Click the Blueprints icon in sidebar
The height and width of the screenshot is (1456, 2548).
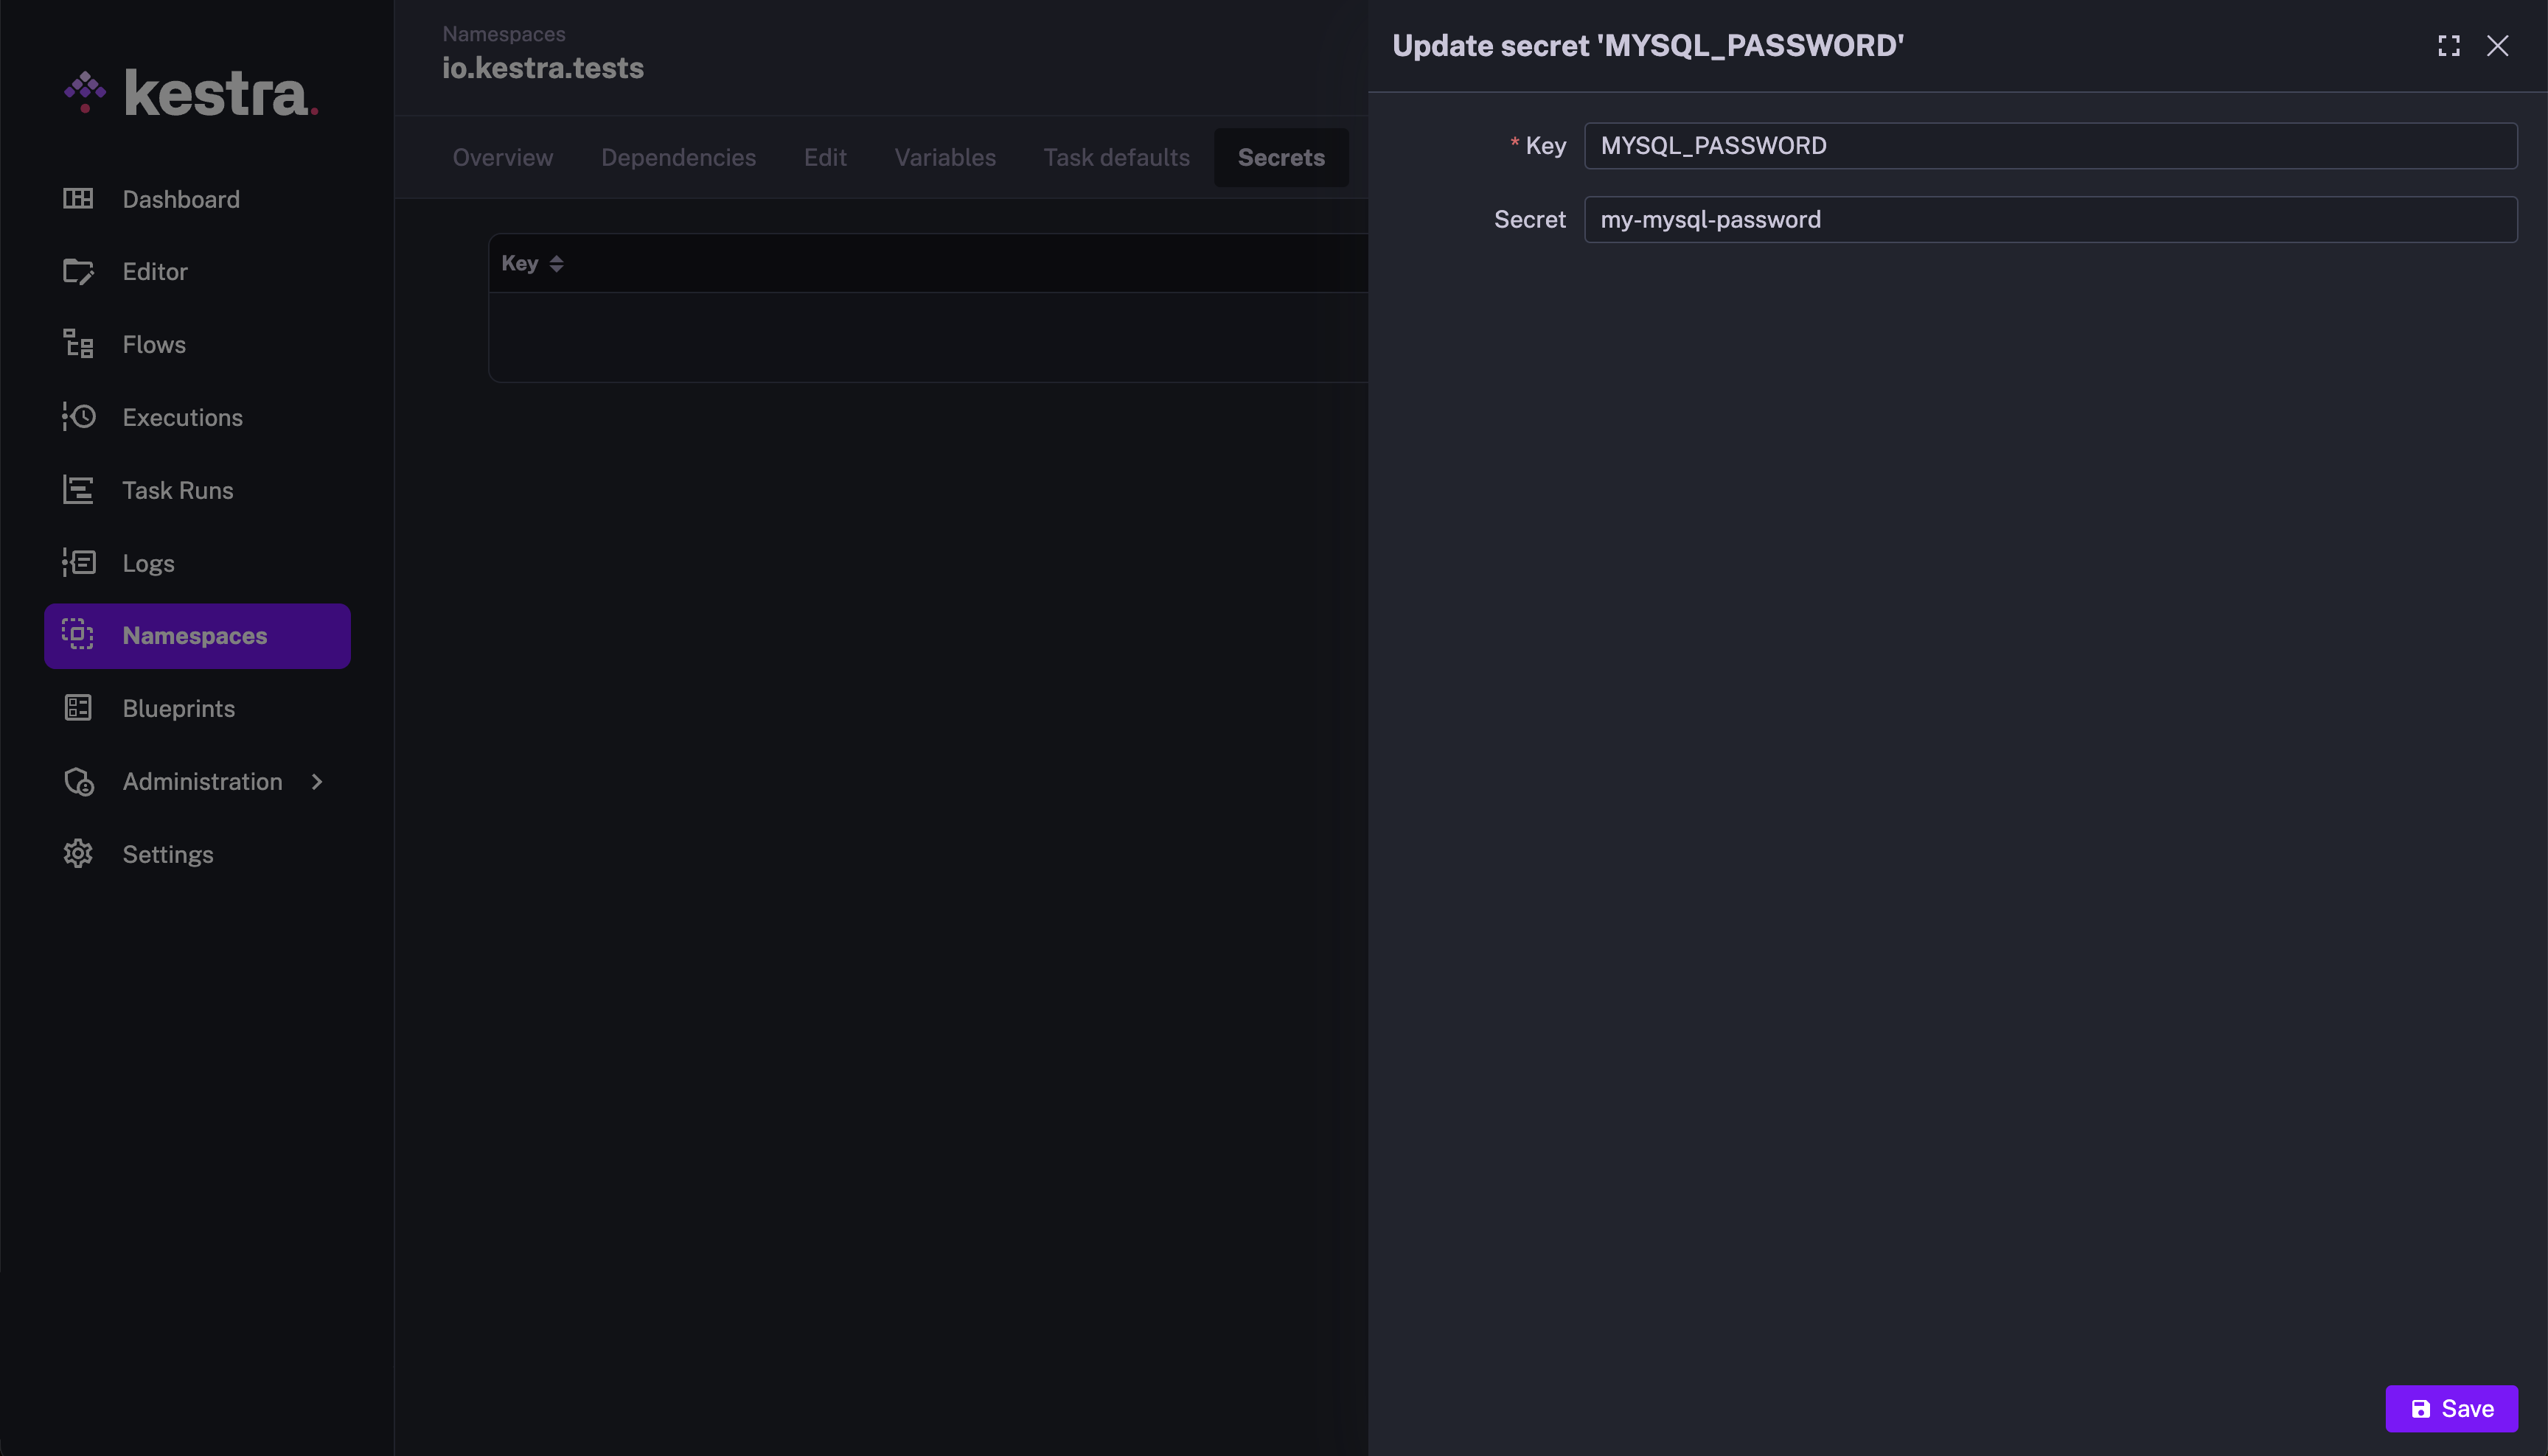[x=78, y=708]
